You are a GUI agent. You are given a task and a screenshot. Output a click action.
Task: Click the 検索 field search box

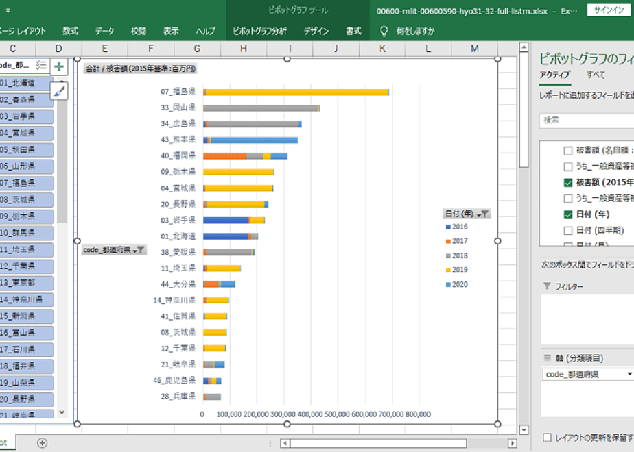point(587,121)
